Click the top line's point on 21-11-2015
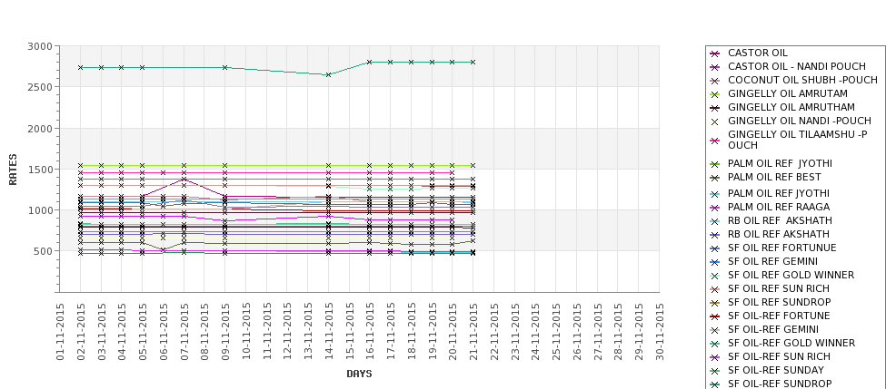886x389 pixels. coord(473,62)
